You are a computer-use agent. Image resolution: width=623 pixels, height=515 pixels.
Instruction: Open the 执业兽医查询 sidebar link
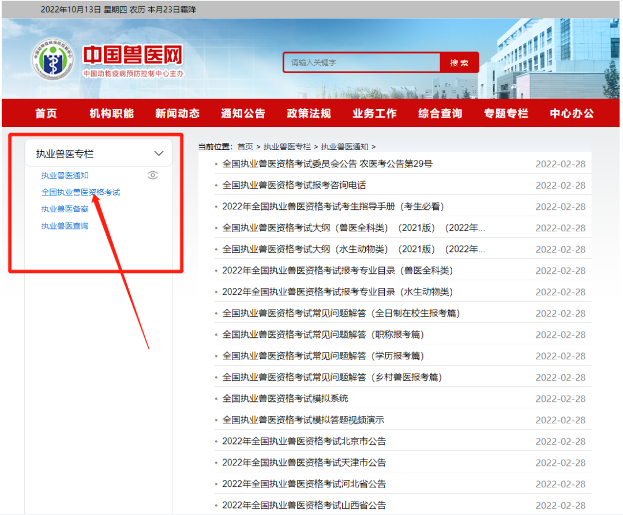(64, 225)
